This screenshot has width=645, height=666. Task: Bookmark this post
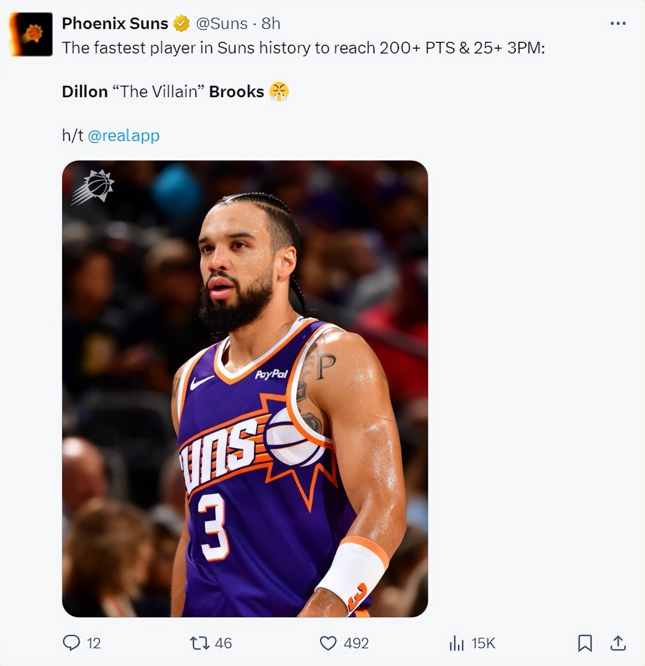(x=585, y=643)
